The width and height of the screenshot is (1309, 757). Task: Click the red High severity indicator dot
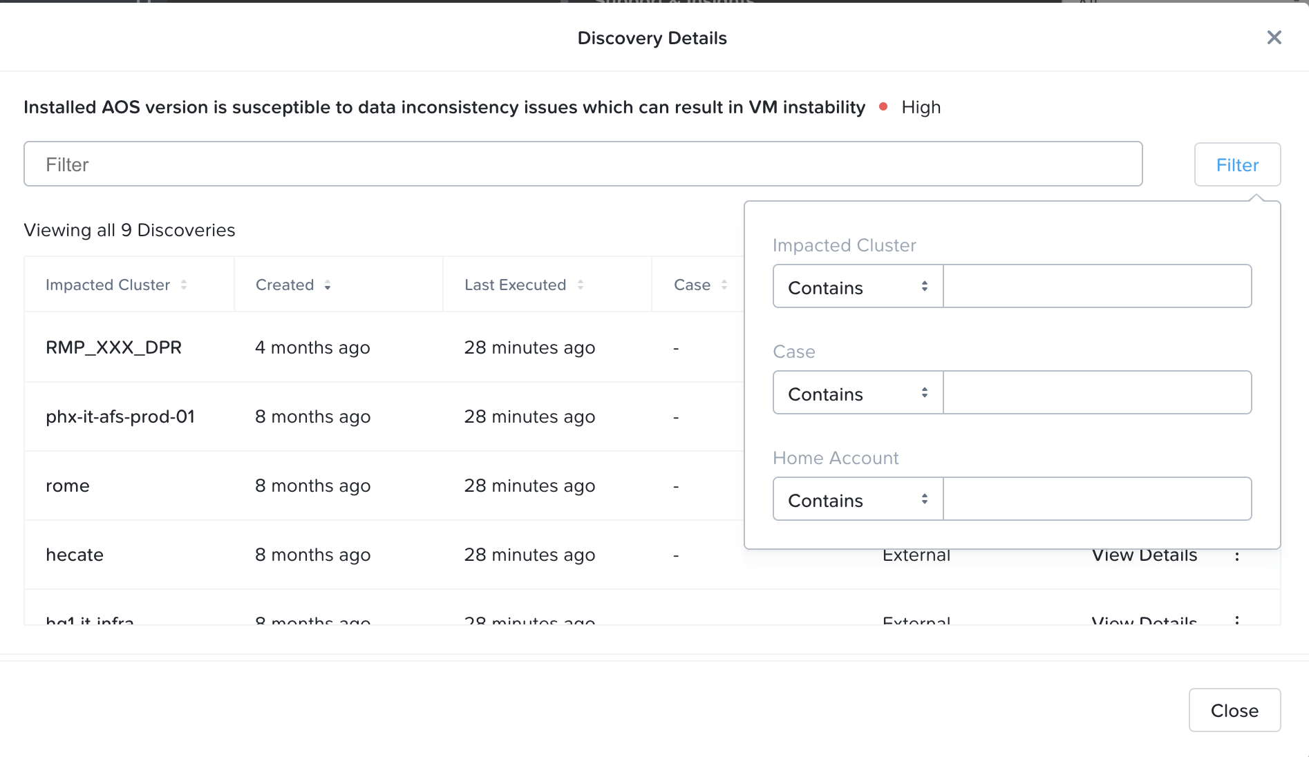(x=883, y=106)
